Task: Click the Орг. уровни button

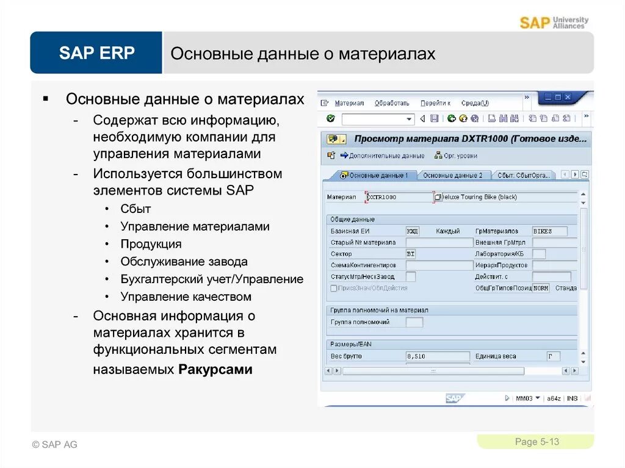Action: (x=455, y=156)
